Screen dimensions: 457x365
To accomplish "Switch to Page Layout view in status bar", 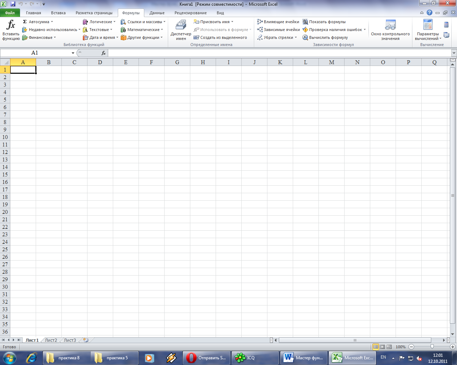I will point(382,347).
